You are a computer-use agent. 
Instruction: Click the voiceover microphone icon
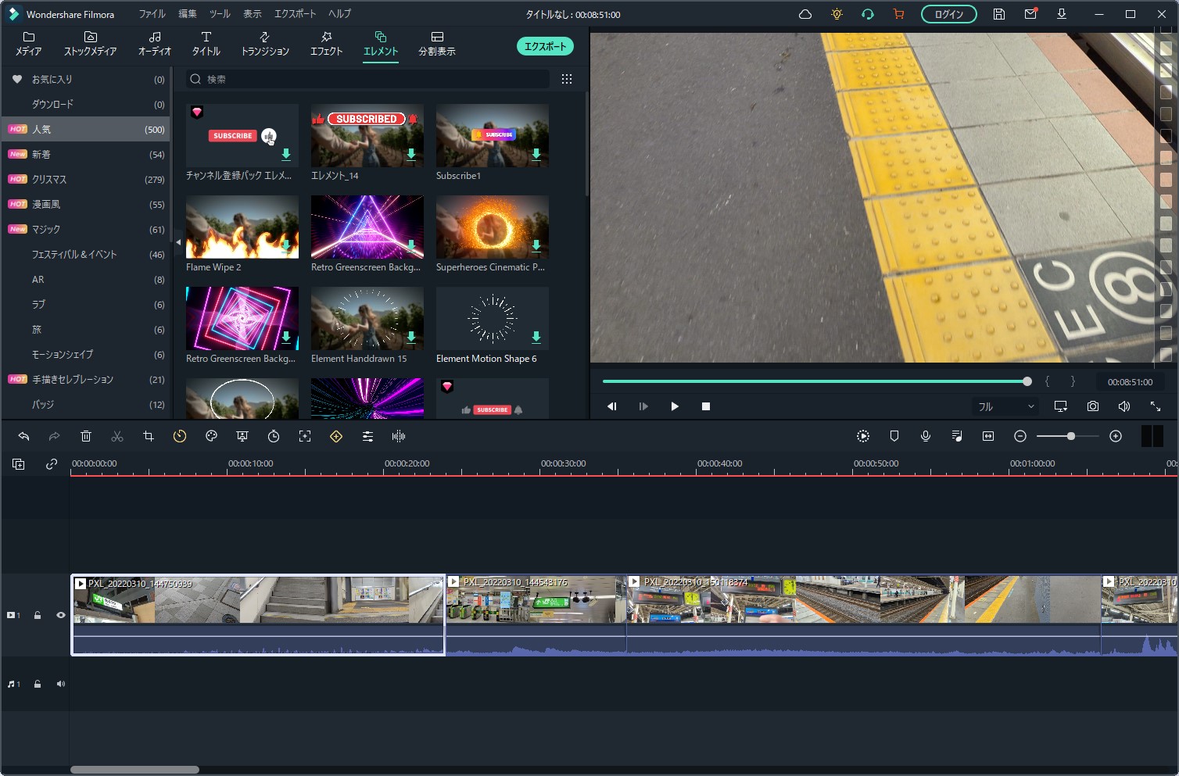pyautogui.click(x=926, y=436)
